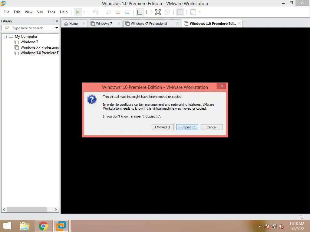Click VMware logo icon in title bar

click(x=3, y=3)
